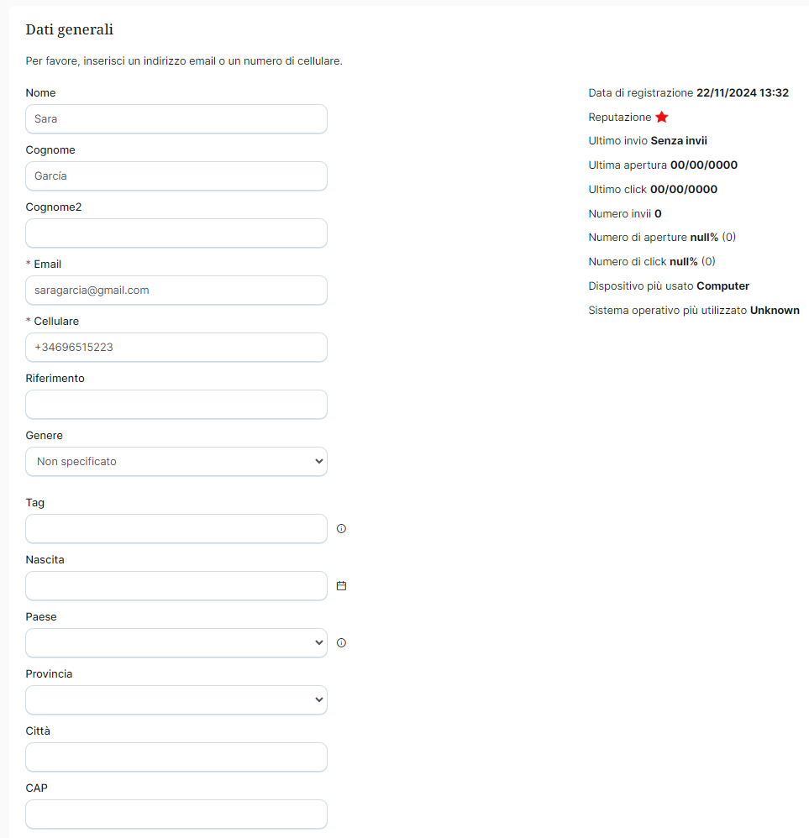The image size is (809, 838).
Task: Open the Provincia dropdown
Action: coord(176,700)
